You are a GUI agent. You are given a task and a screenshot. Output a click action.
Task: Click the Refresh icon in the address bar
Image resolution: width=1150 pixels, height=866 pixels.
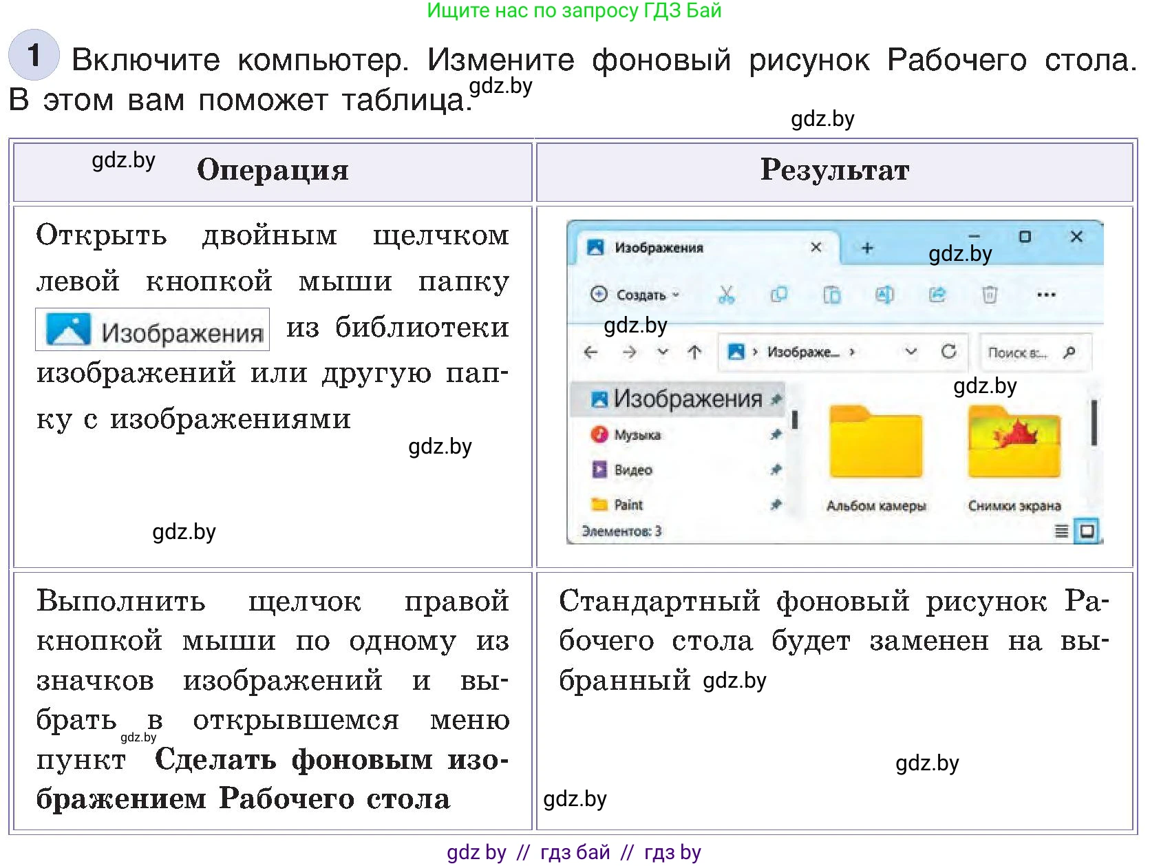pyautogui.click(x=949, y=352)
